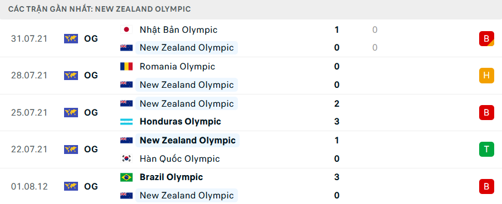The height and width of the screenshot is (204, 502).
Task: Click the Japan flag icon
Action: (126, 29)
